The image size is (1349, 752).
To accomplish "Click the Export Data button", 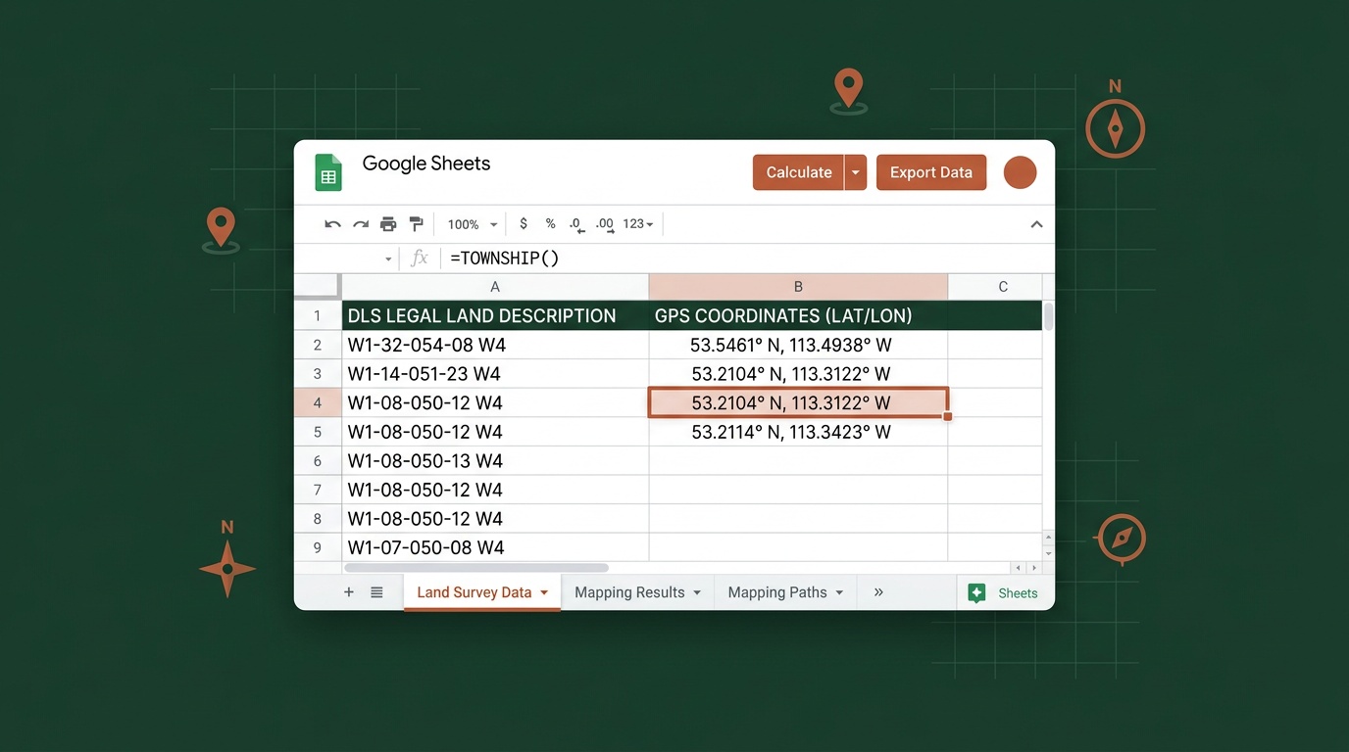I will pyautogui.click(x=930, y=172).
